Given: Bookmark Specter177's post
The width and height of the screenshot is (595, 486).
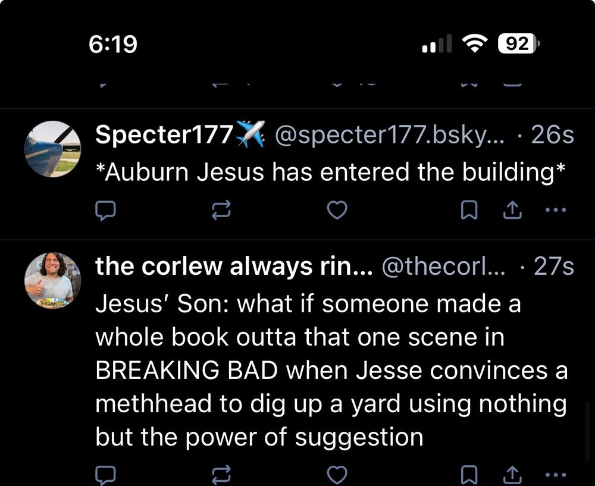Looking at the screenshot, I should (x=469, y=209).
